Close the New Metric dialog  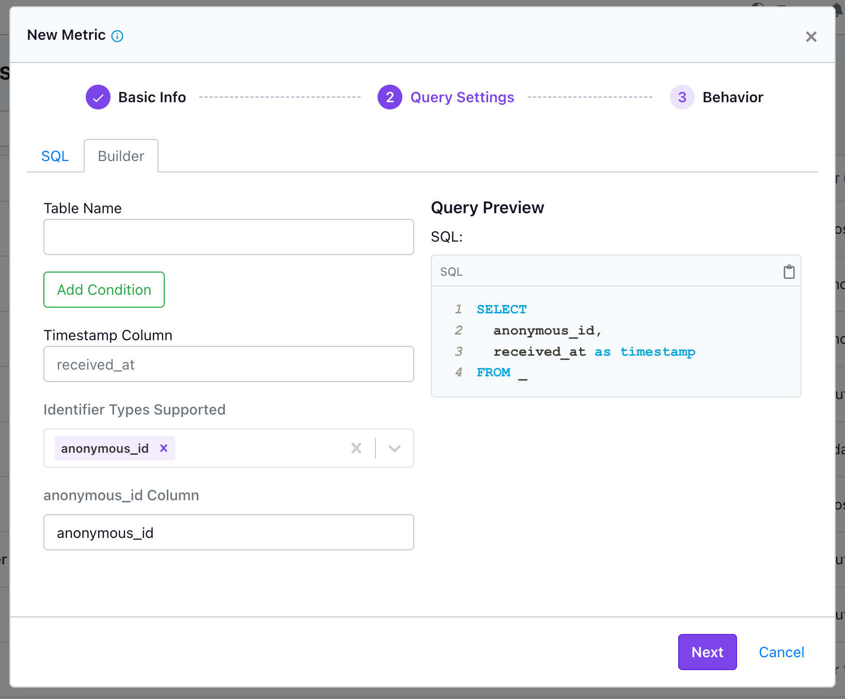[x=811, y=36]
